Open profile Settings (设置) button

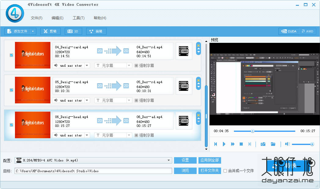point(185,160)
